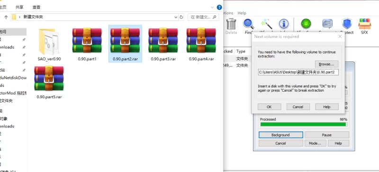Refresh the Explorer address bar
This screenshot has height=172, width=379.
pos(182,17)
